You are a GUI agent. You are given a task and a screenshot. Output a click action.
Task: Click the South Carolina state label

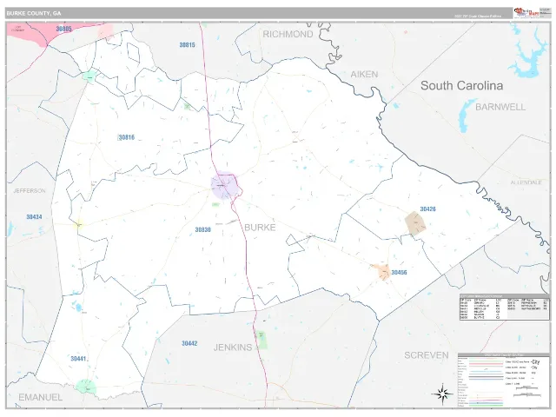click(461, 86)
